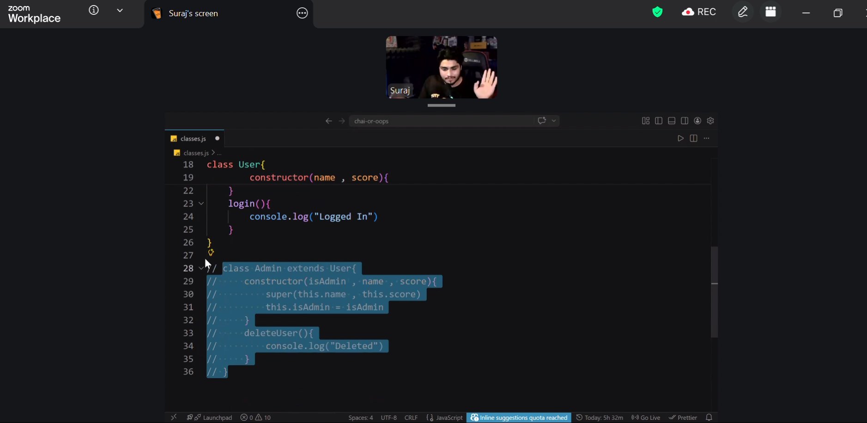Open editor More Actions ellipsis menu
The height and width of the screenshot is (423, 867).
pyautogui.click(x=706, y=139)
